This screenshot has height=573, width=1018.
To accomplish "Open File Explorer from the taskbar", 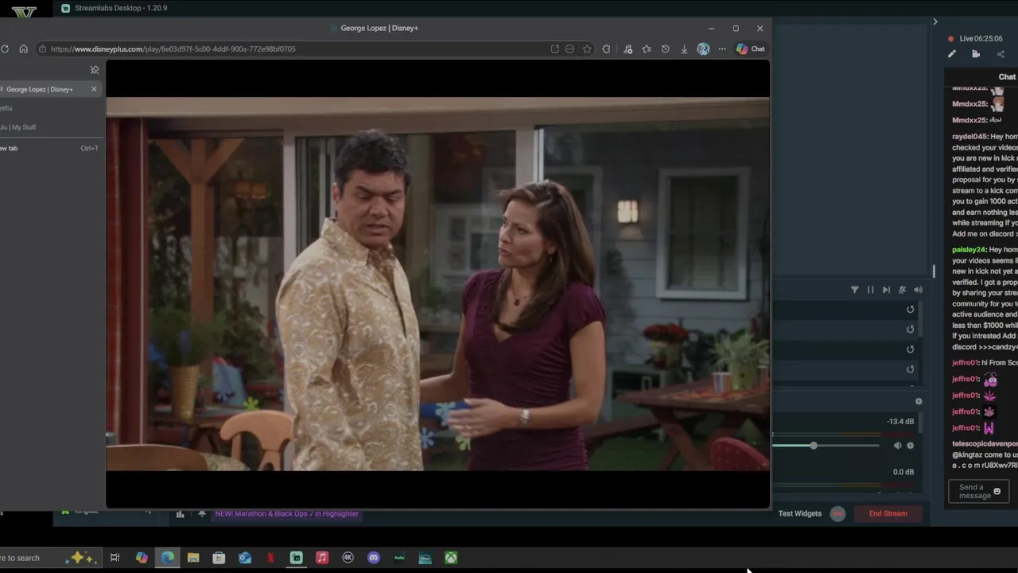I will coord(193,558).
